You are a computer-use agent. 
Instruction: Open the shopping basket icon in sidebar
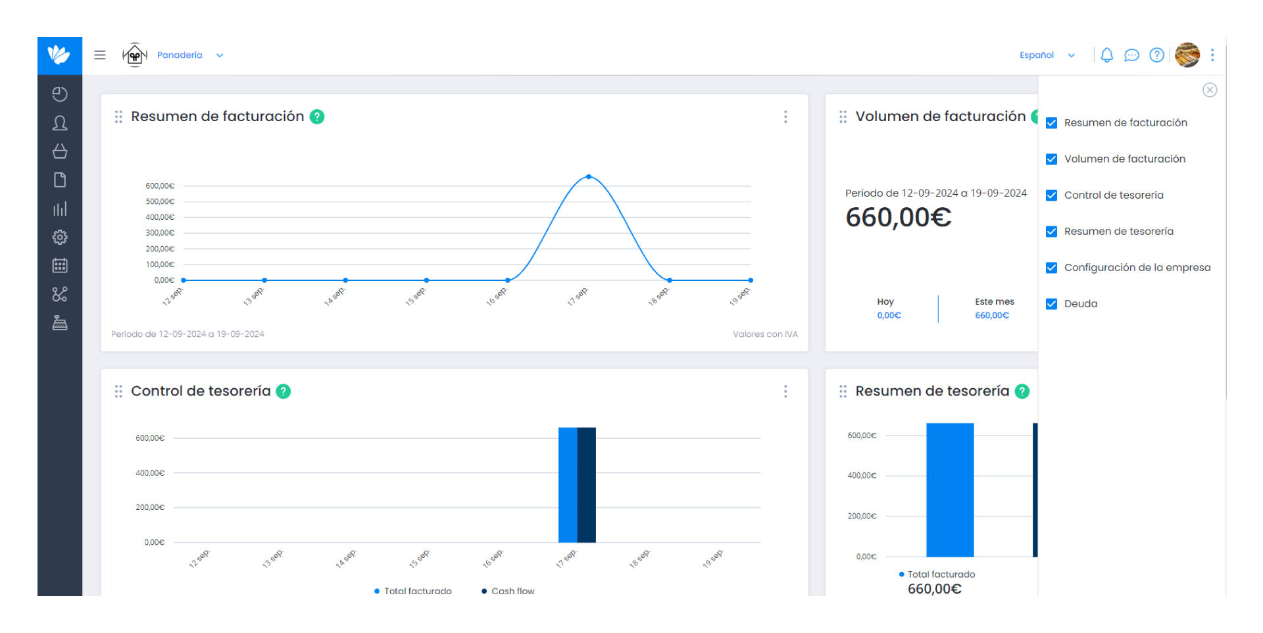pos(60,151)
